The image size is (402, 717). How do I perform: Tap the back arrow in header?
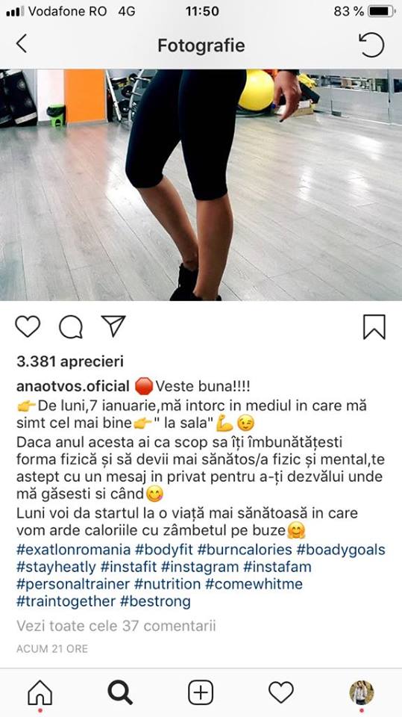tap(21, 44)
